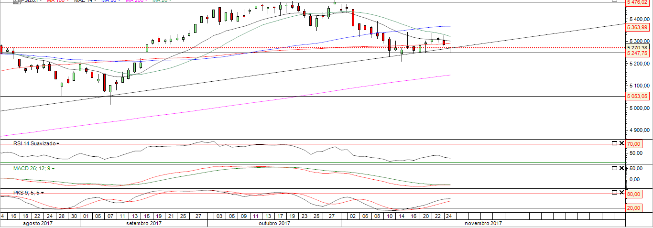
Task: Select novembro 2017 on the time axis
Action: (x=483, y=223)
